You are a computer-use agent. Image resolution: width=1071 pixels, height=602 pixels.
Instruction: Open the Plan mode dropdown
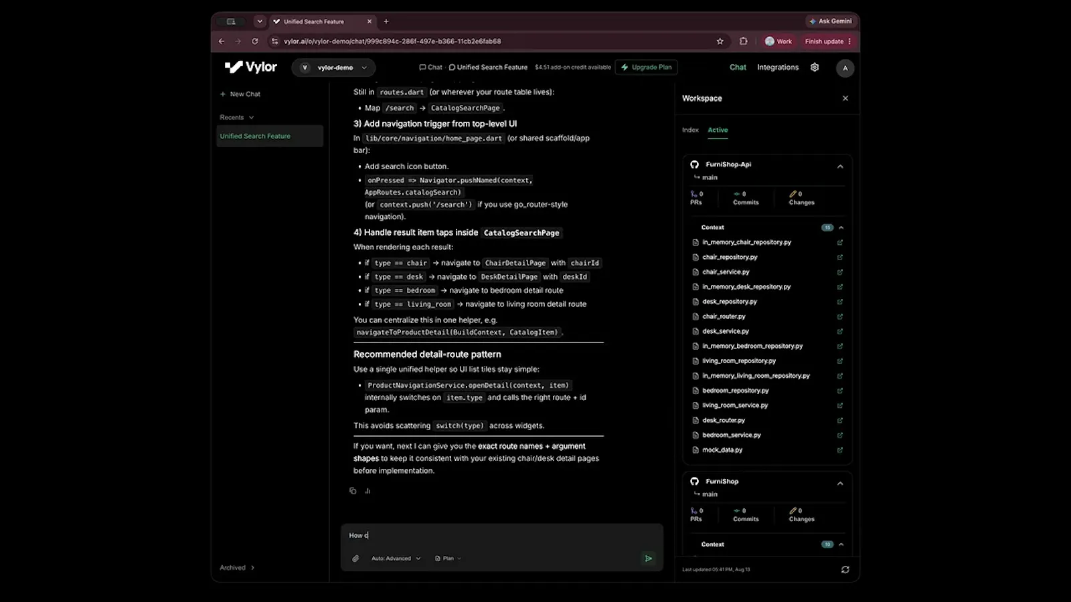(448, 559)
